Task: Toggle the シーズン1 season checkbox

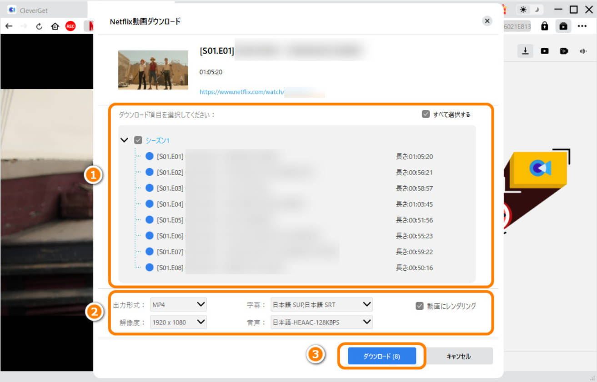Action: click(138, 141)
